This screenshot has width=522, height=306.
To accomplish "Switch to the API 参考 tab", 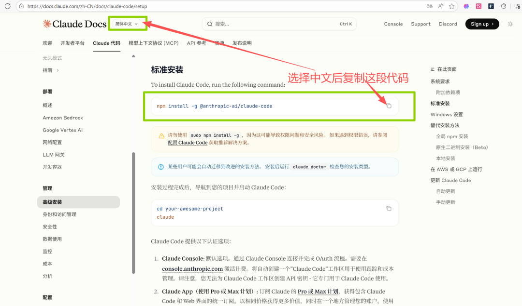I will [x=196, y=43].
